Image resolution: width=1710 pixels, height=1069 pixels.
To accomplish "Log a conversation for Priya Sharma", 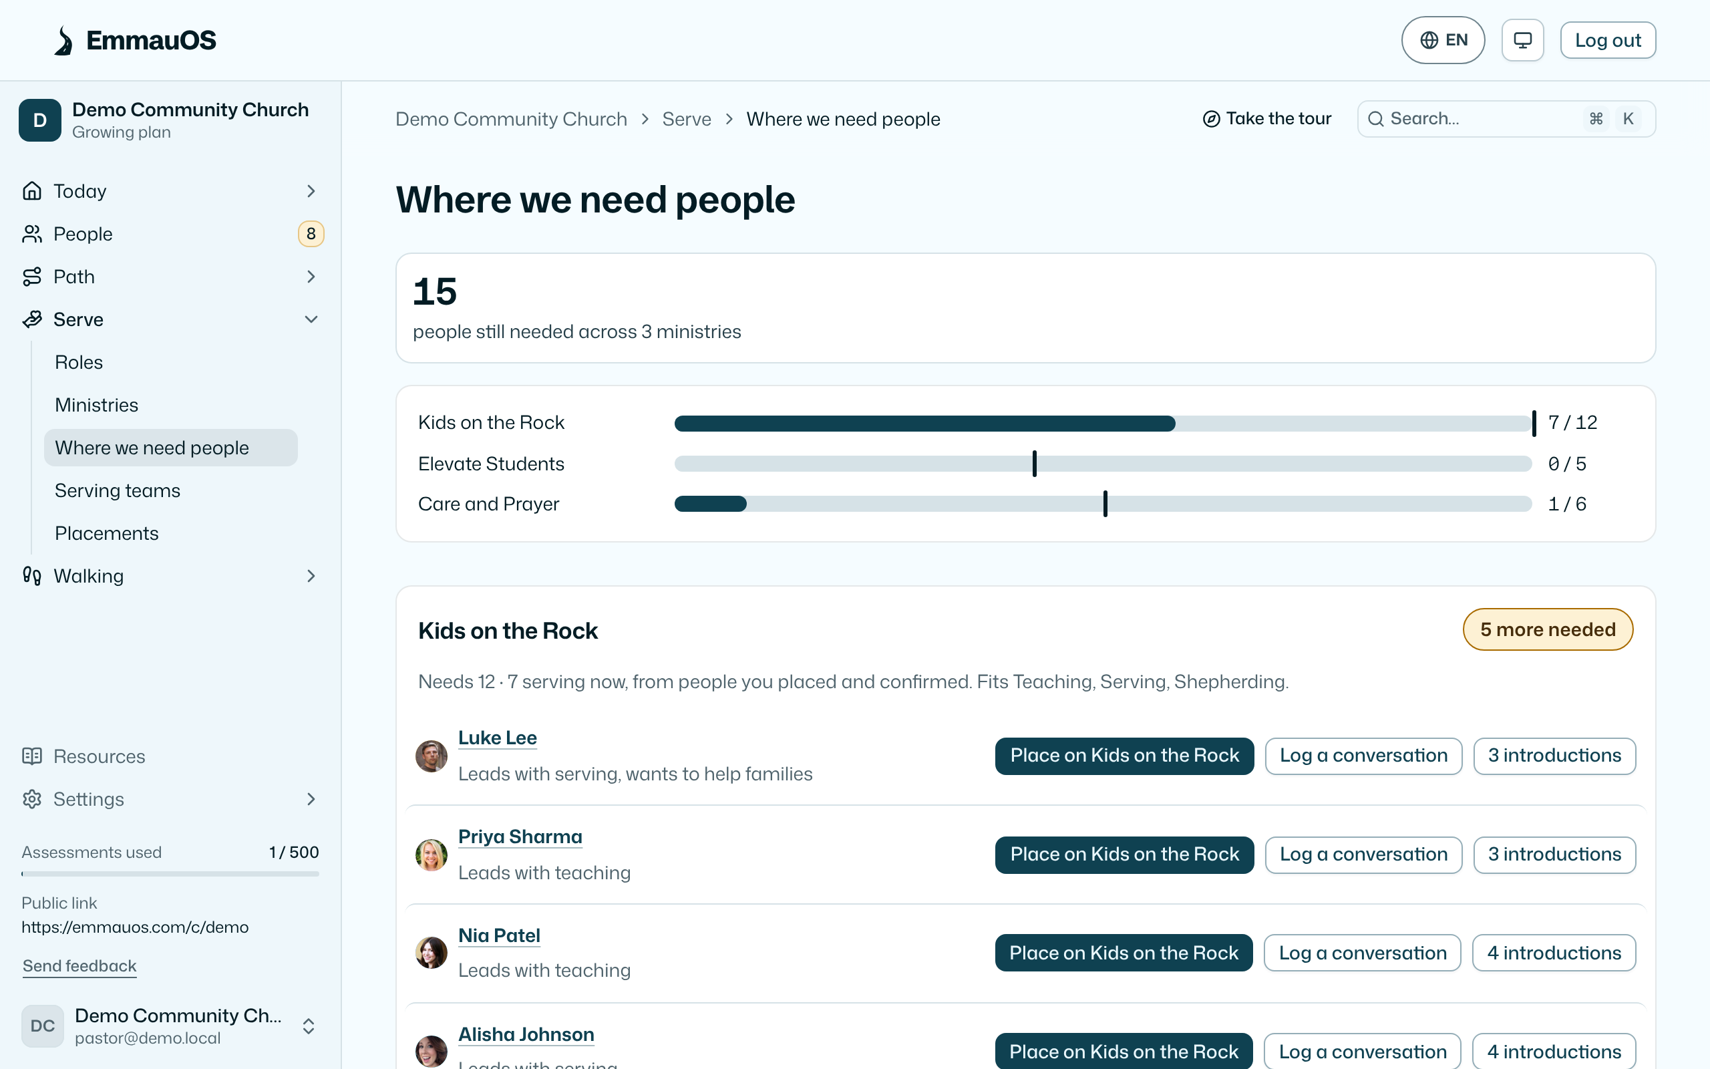I will [1363, 855].
